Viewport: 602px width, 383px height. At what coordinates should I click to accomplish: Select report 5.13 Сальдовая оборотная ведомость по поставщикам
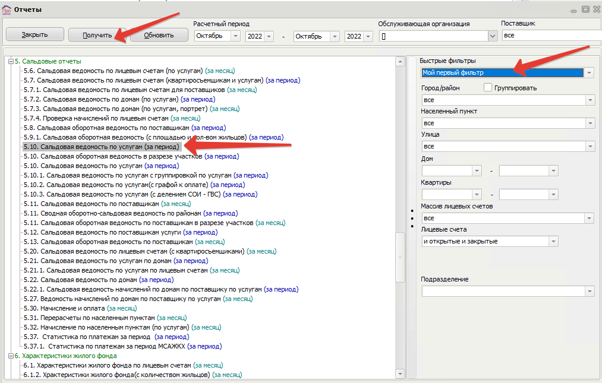[124, 242]
